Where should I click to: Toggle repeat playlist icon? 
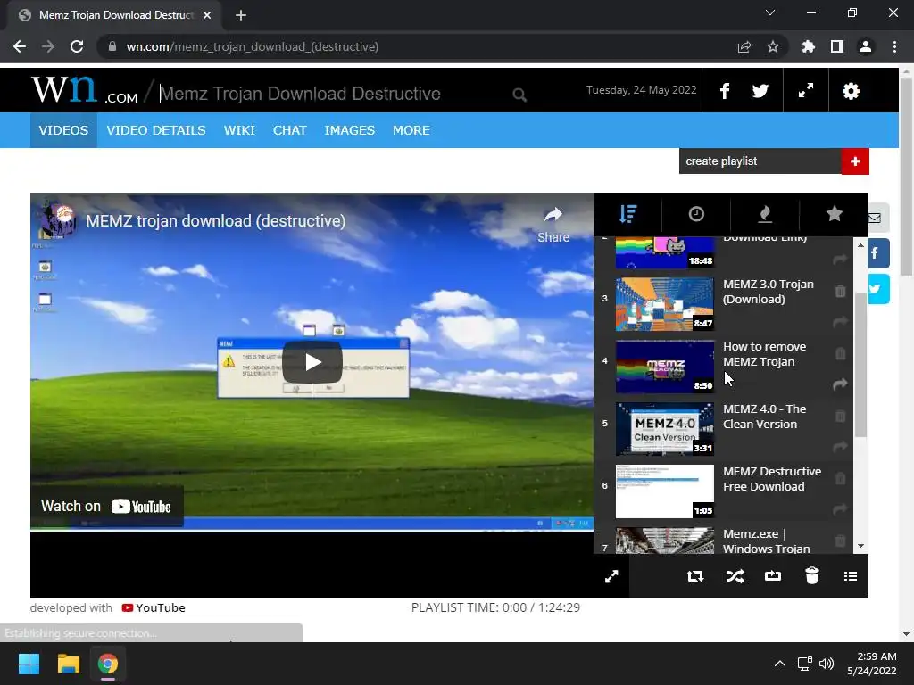click(694, 576)
